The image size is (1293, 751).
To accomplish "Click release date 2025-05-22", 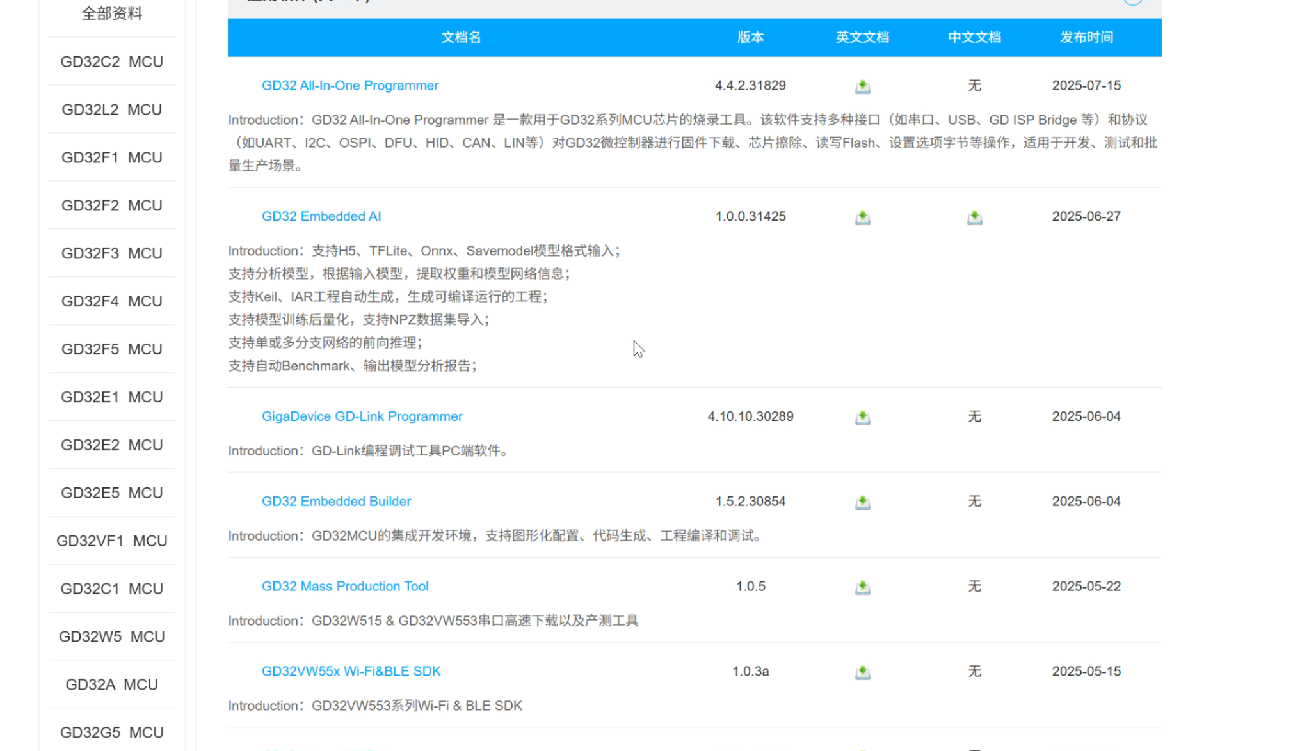I will pos(1086,587).
